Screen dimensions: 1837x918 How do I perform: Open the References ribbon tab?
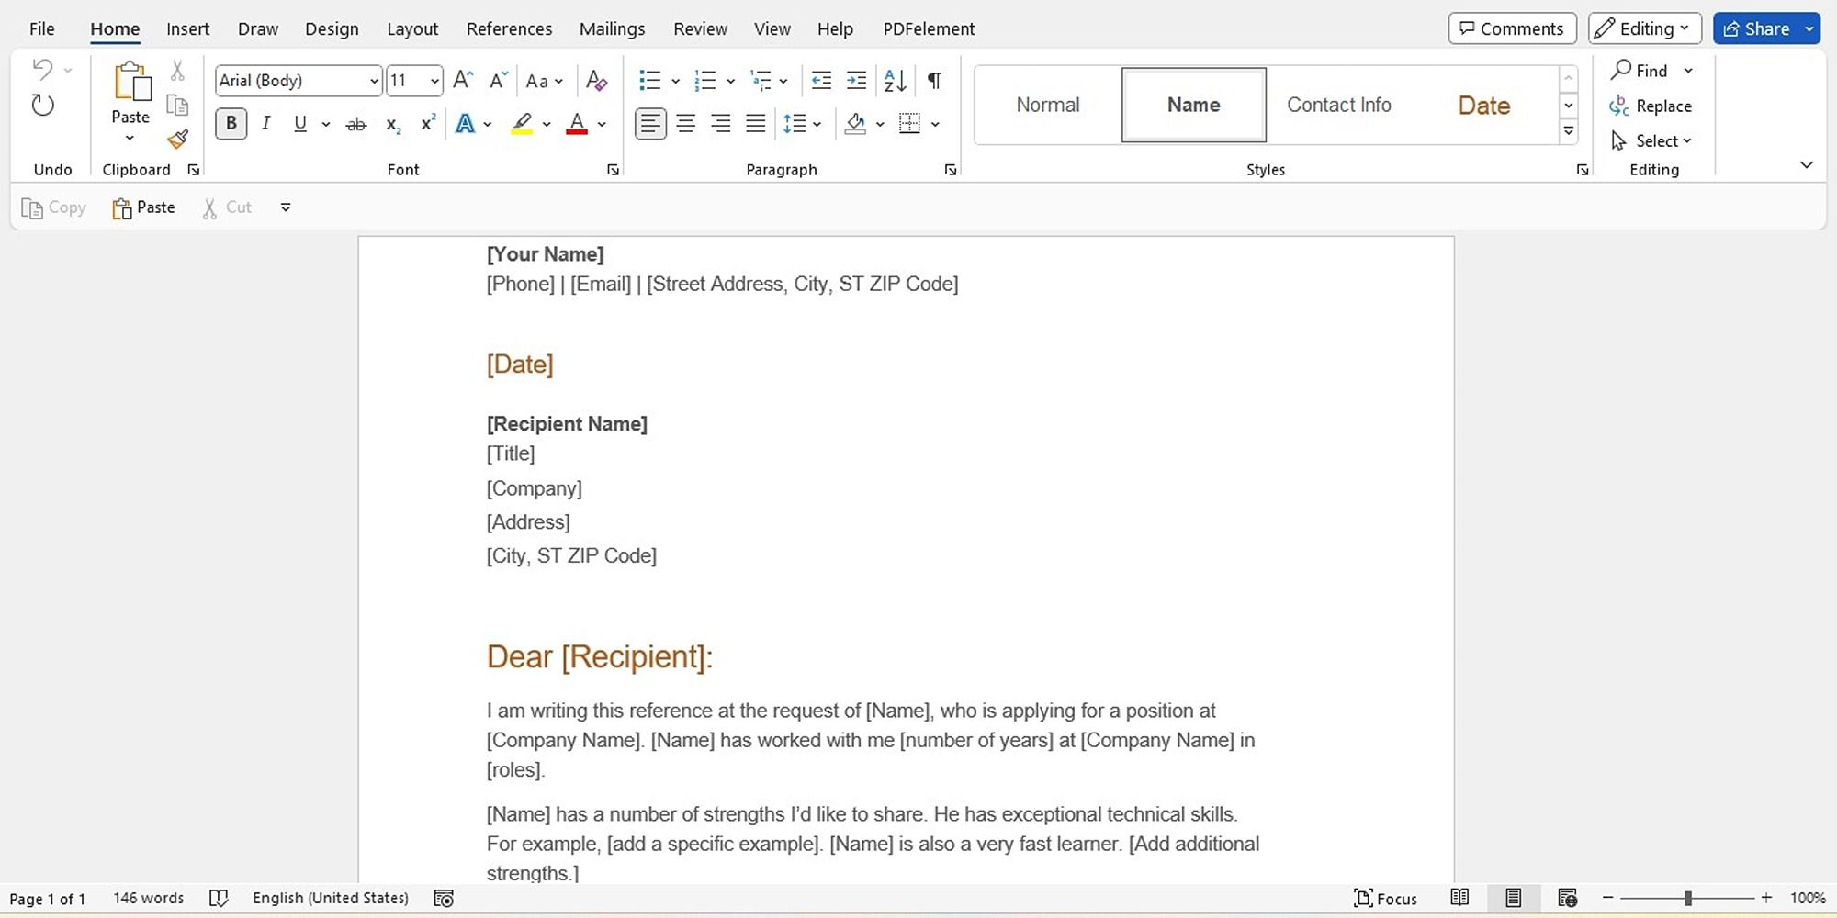point(509,28)
